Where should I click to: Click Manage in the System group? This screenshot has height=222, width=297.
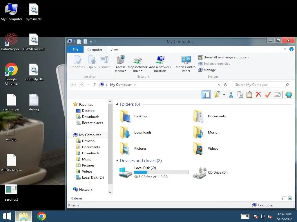coord(207,70)
